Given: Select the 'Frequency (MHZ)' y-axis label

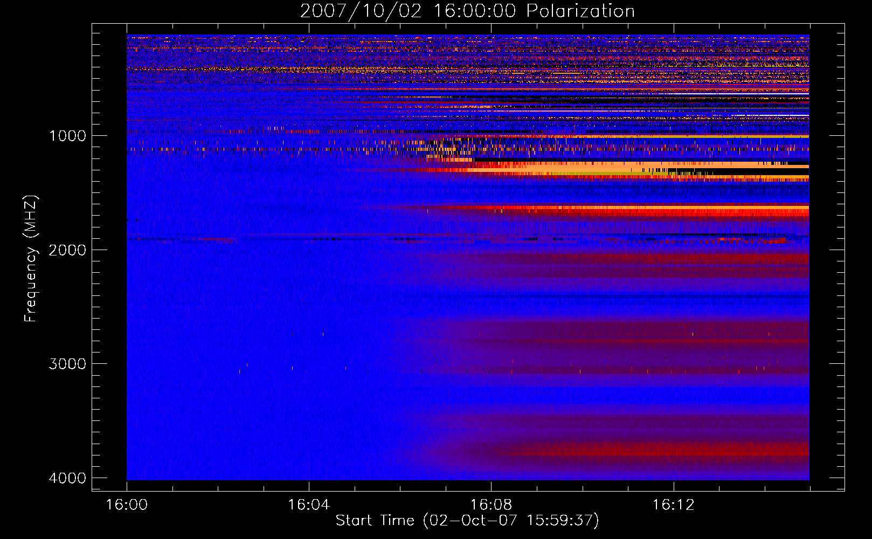Looking at the screenshot, I should pyautogui.click(x=31, y=259).
